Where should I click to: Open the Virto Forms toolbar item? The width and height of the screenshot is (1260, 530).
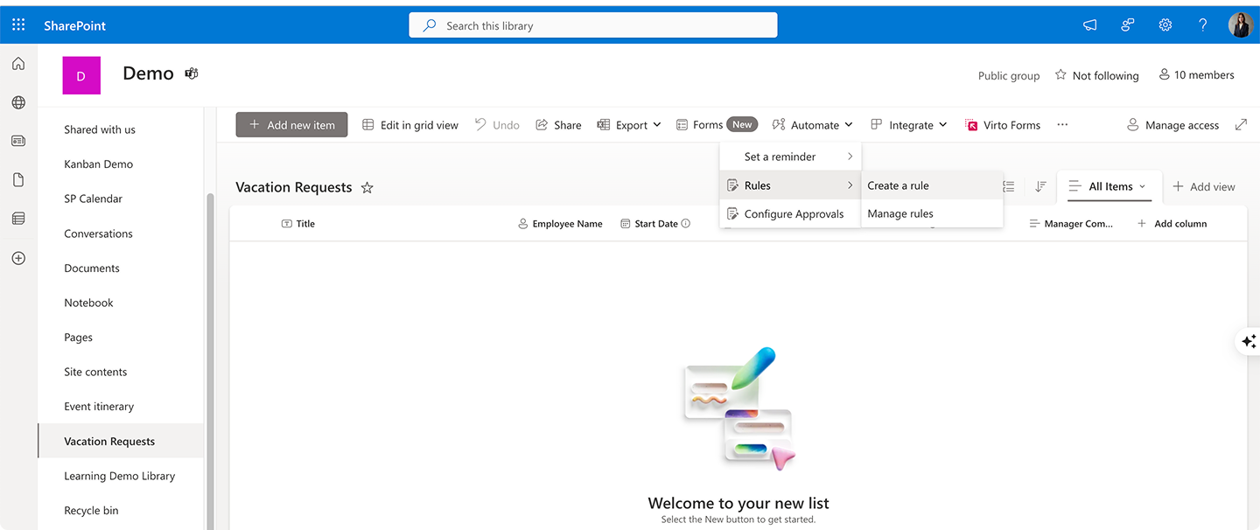[x=1003, y=124]
